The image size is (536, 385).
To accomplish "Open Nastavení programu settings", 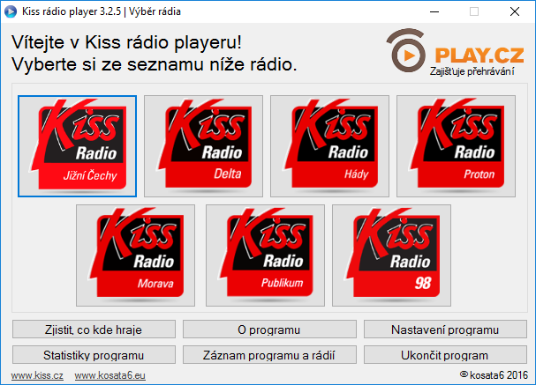I will (445, 329).
